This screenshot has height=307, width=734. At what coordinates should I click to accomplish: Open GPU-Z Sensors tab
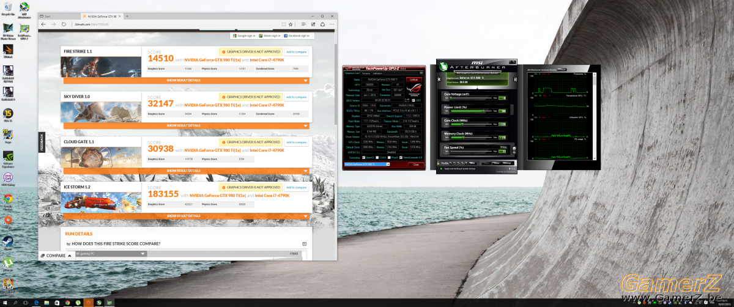tap(366, 73)
